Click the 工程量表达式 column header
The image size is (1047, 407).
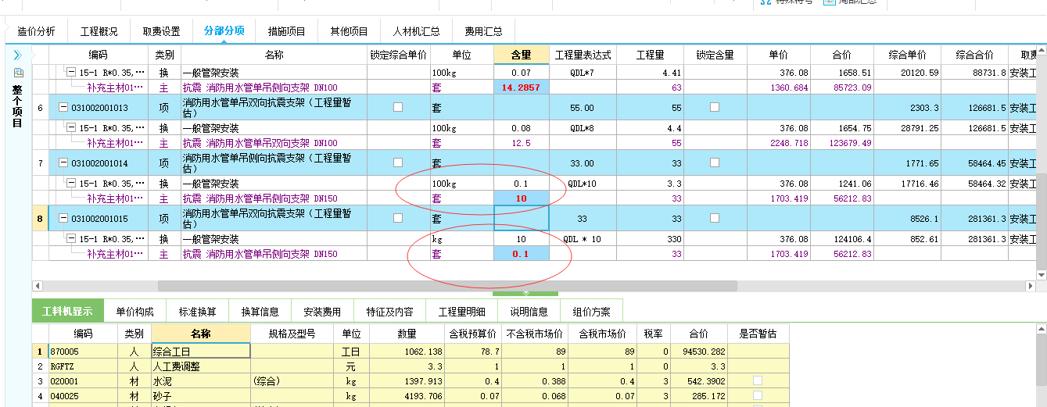(583, 55)
